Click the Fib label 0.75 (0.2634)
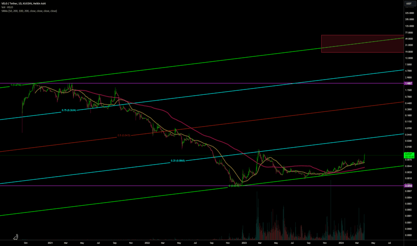 click(69, 110)
